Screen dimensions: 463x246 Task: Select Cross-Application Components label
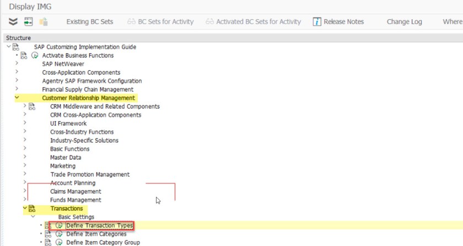(x=81, y=72)
